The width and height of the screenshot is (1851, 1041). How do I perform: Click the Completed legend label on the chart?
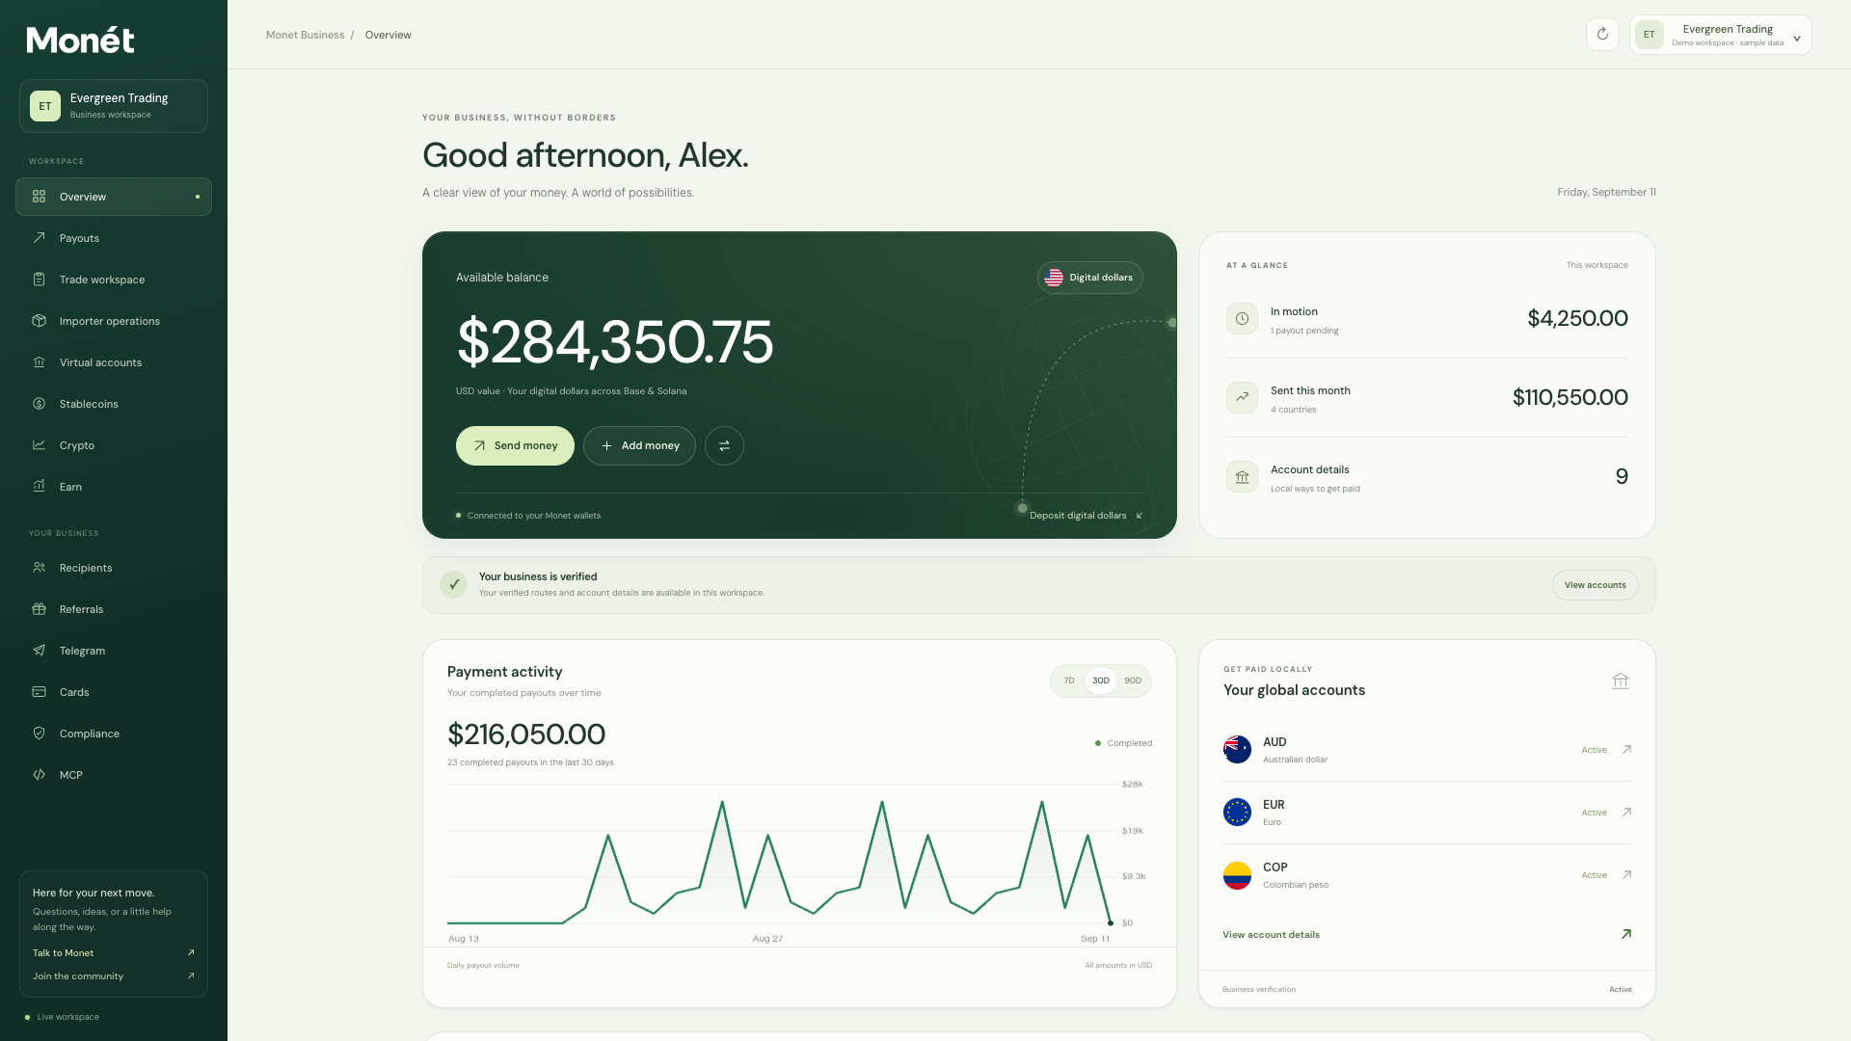(1123, 743)
